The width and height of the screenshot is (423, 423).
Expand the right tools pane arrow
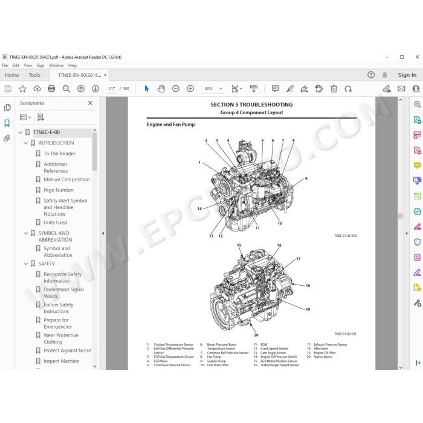coord(406,233)
